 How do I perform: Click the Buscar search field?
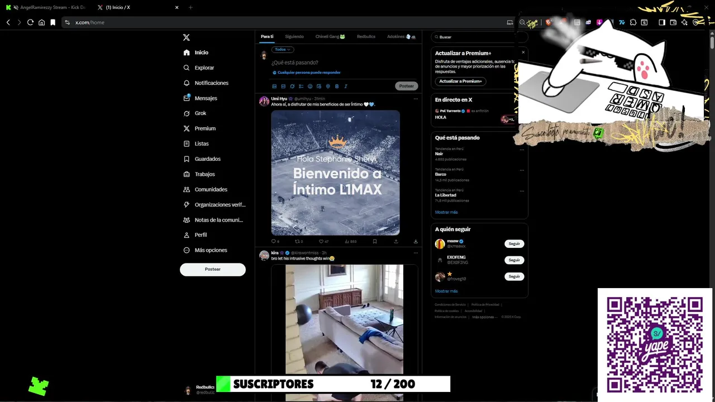point(479,37)
